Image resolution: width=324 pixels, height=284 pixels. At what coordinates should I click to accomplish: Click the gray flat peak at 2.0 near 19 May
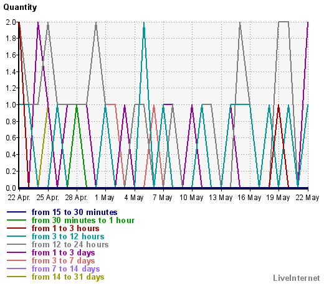(283, 22)
